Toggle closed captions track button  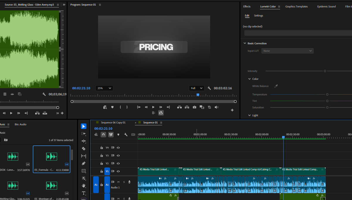click(133, 135)
